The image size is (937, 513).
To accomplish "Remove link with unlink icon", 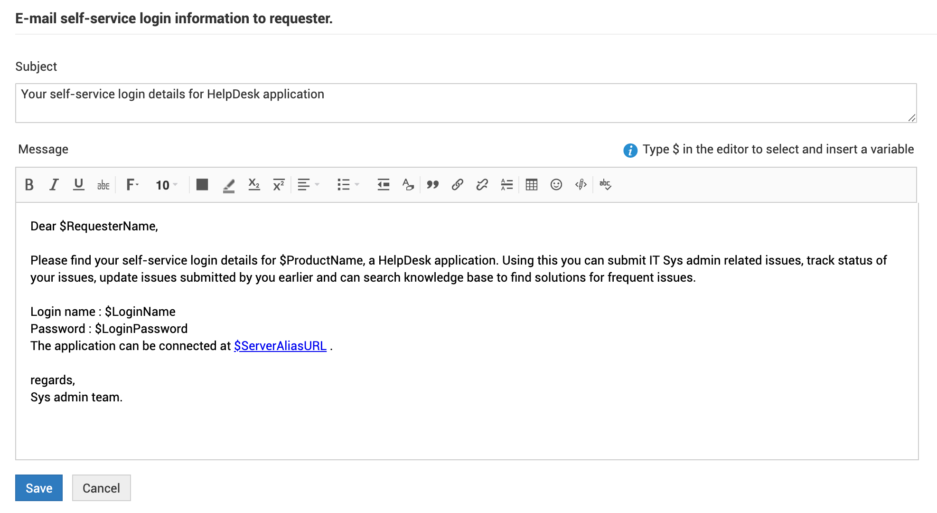I will [482, 185].
